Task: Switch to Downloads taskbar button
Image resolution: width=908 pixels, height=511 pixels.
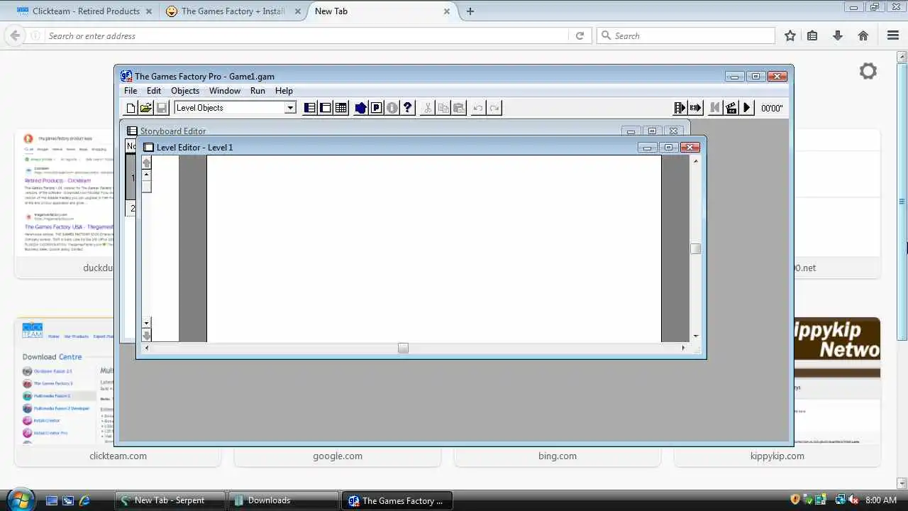Action: point(284,500)
